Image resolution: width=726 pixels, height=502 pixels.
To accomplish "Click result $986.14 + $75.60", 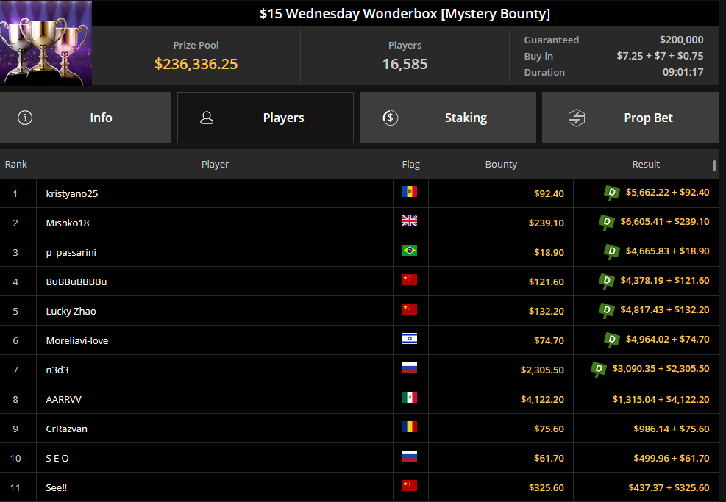I will tap(672, 429).
